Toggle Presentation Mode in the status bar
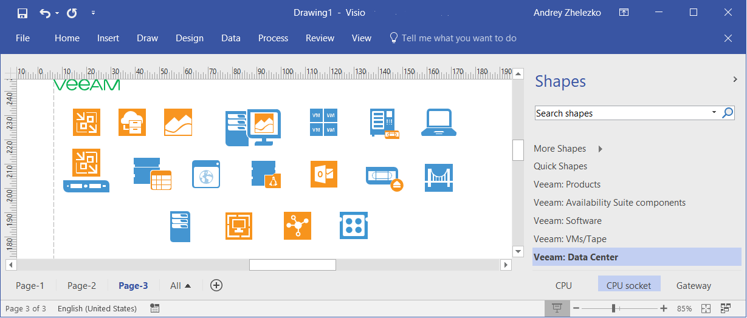The width and height of the screenshot is (747, 318). click(x=556, y=308)
